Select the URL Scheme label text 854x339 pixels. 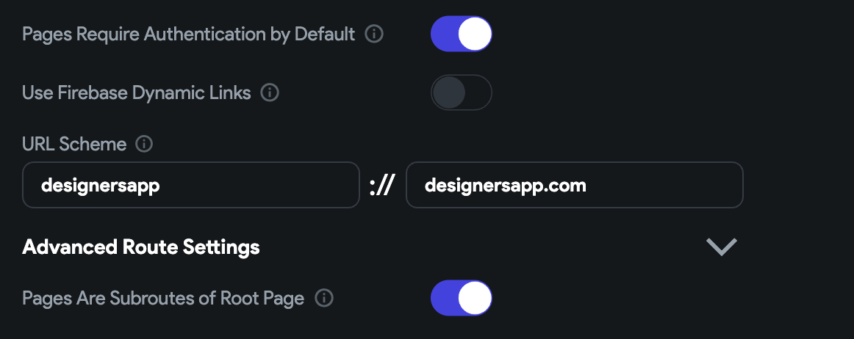(74, 145)
